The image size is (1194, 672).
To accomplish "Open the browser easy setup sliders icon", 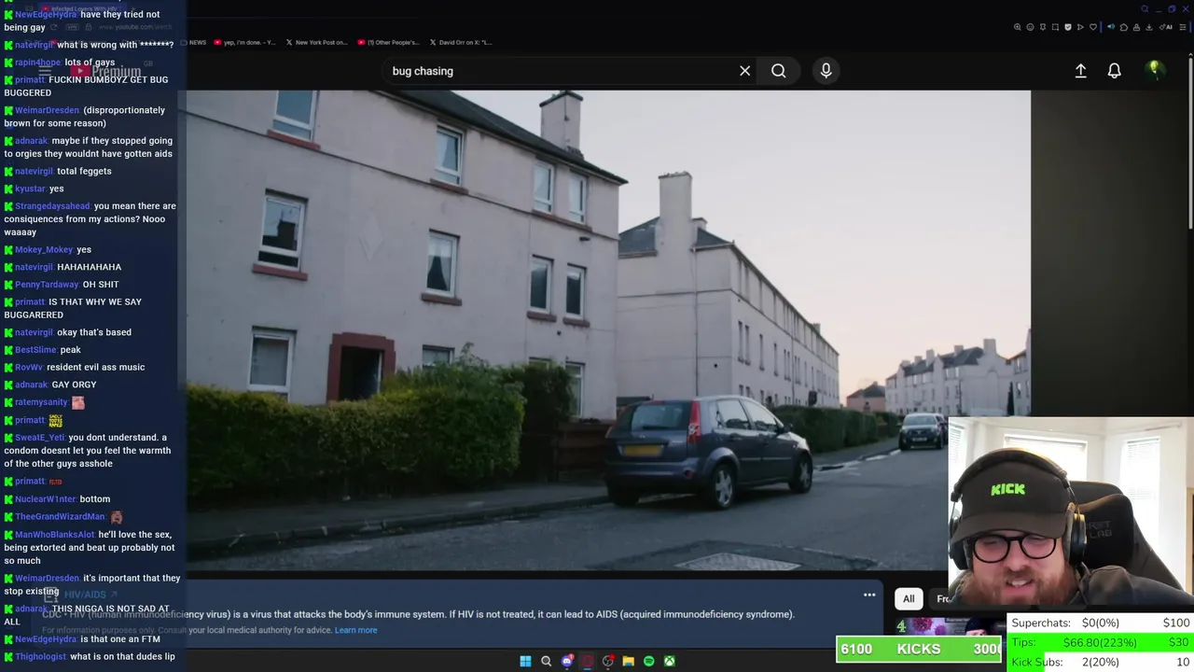I will point(1183,27).
